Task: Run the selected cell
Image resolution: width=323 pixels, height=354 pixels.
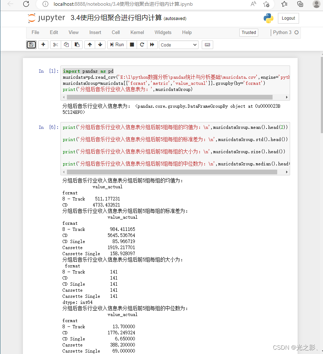Action: coord(117,44)
